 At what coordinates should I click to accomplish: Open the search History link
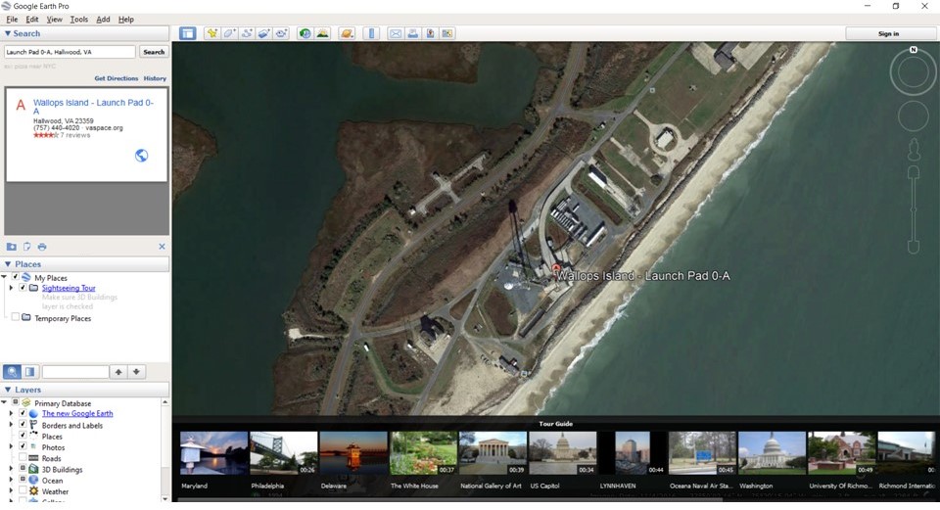pos(155,78)
